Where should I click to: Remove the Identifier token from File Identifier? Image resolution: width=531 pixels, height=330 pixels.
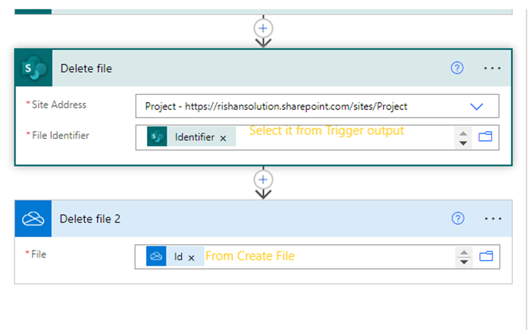[x=223, y=138]
